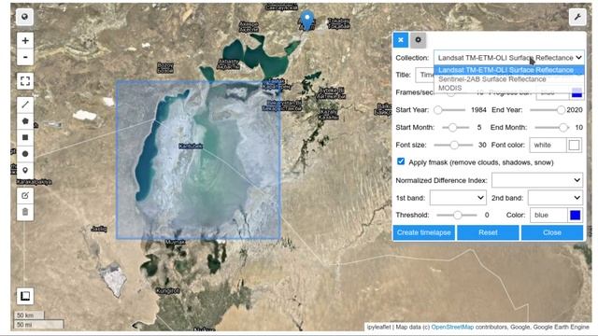
Task: Select the place marker tool
Action: point(25,170)
